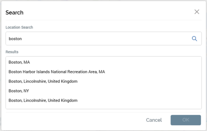
Task: Close the Search dialog with the X
Action: coord(197,12)
